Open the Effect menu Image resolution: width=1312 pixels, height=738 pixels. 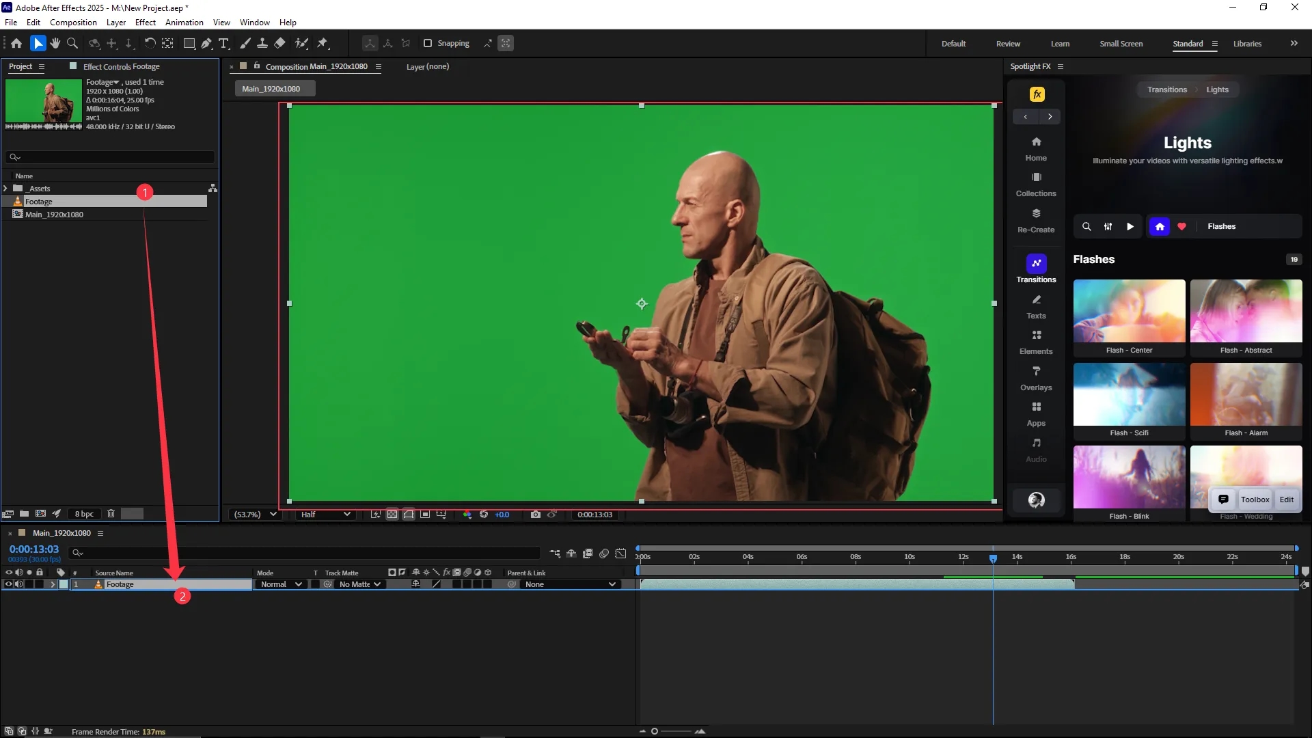(146, 23)
